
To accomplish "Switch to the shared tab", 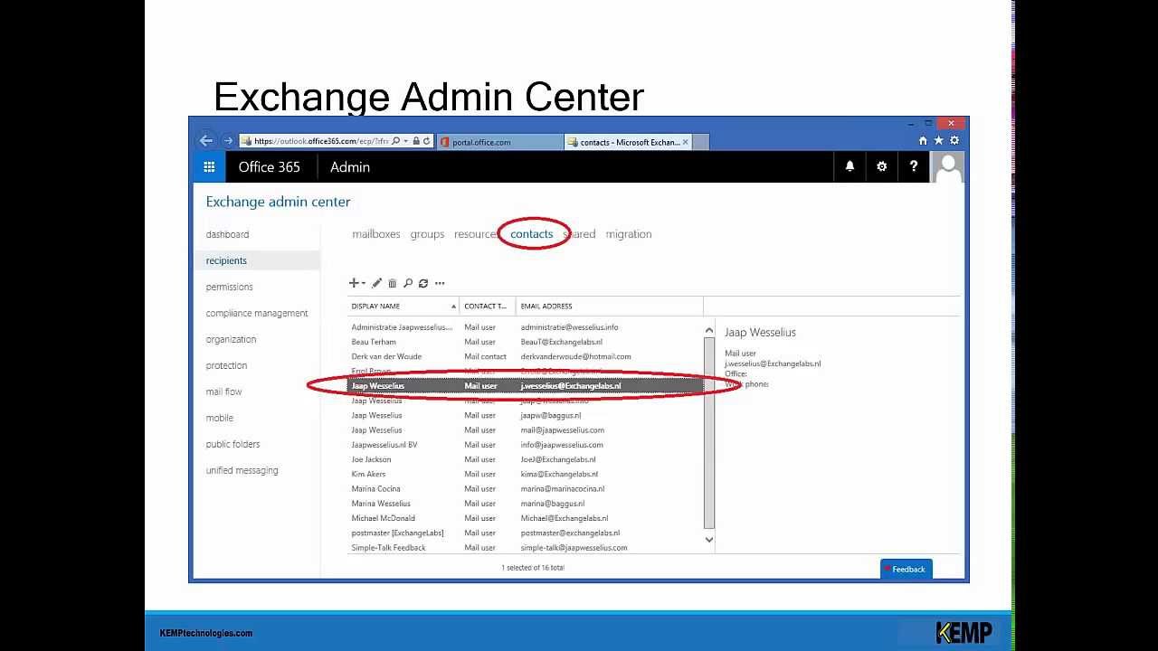I will click(x=580, y=234).
